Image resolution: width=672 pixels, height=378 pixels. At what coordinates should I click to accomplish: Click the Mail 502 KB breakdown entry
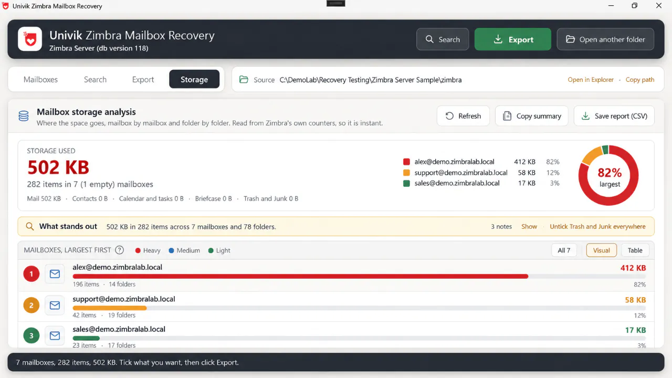coord(44,199)
